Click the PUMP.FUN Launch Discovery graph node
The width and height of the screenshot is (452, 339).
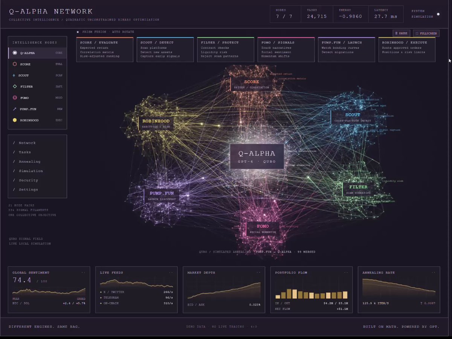(162, 196)
